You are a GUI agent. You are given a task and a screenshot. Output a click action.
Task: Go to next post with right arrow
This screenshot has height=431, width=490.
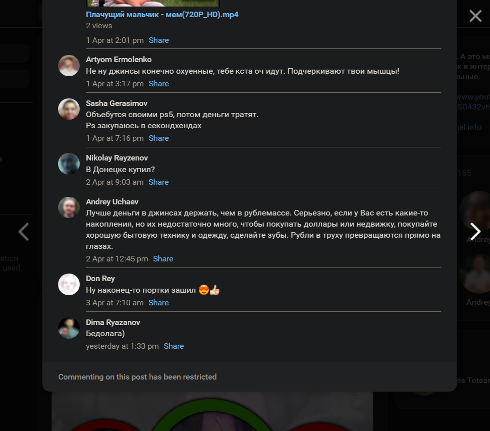(475, 232)
